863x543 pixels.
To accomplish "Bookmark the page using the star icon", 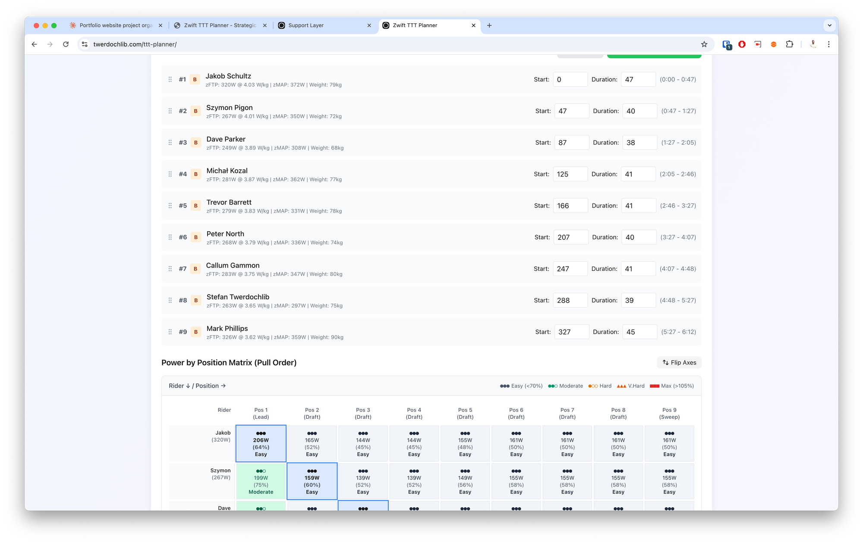I will [x=704, y=44].
